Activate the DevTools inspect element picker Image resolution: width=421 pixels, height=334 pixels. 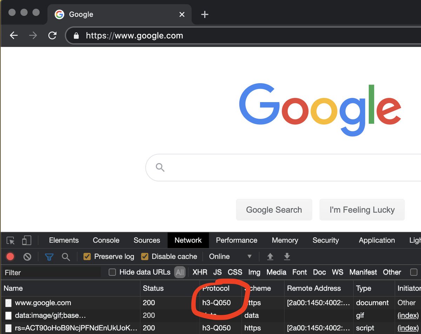coord(11,240)
